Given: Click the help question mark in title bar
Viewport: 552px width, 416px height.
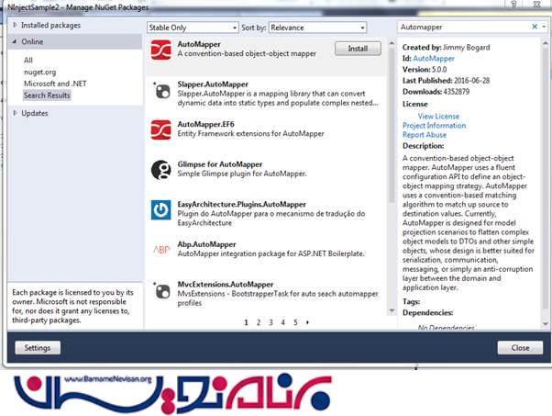Looking at the screenshot, I should pos(513,4).
